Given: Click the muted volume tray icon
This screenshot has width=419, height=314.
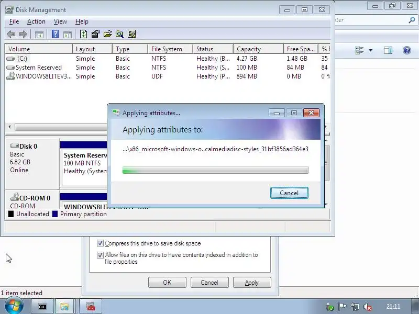Looking at the screenshot, I should (368, 307).
